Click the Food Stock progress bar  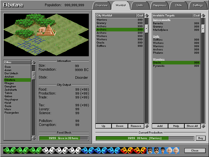click(x=64, y=138)
